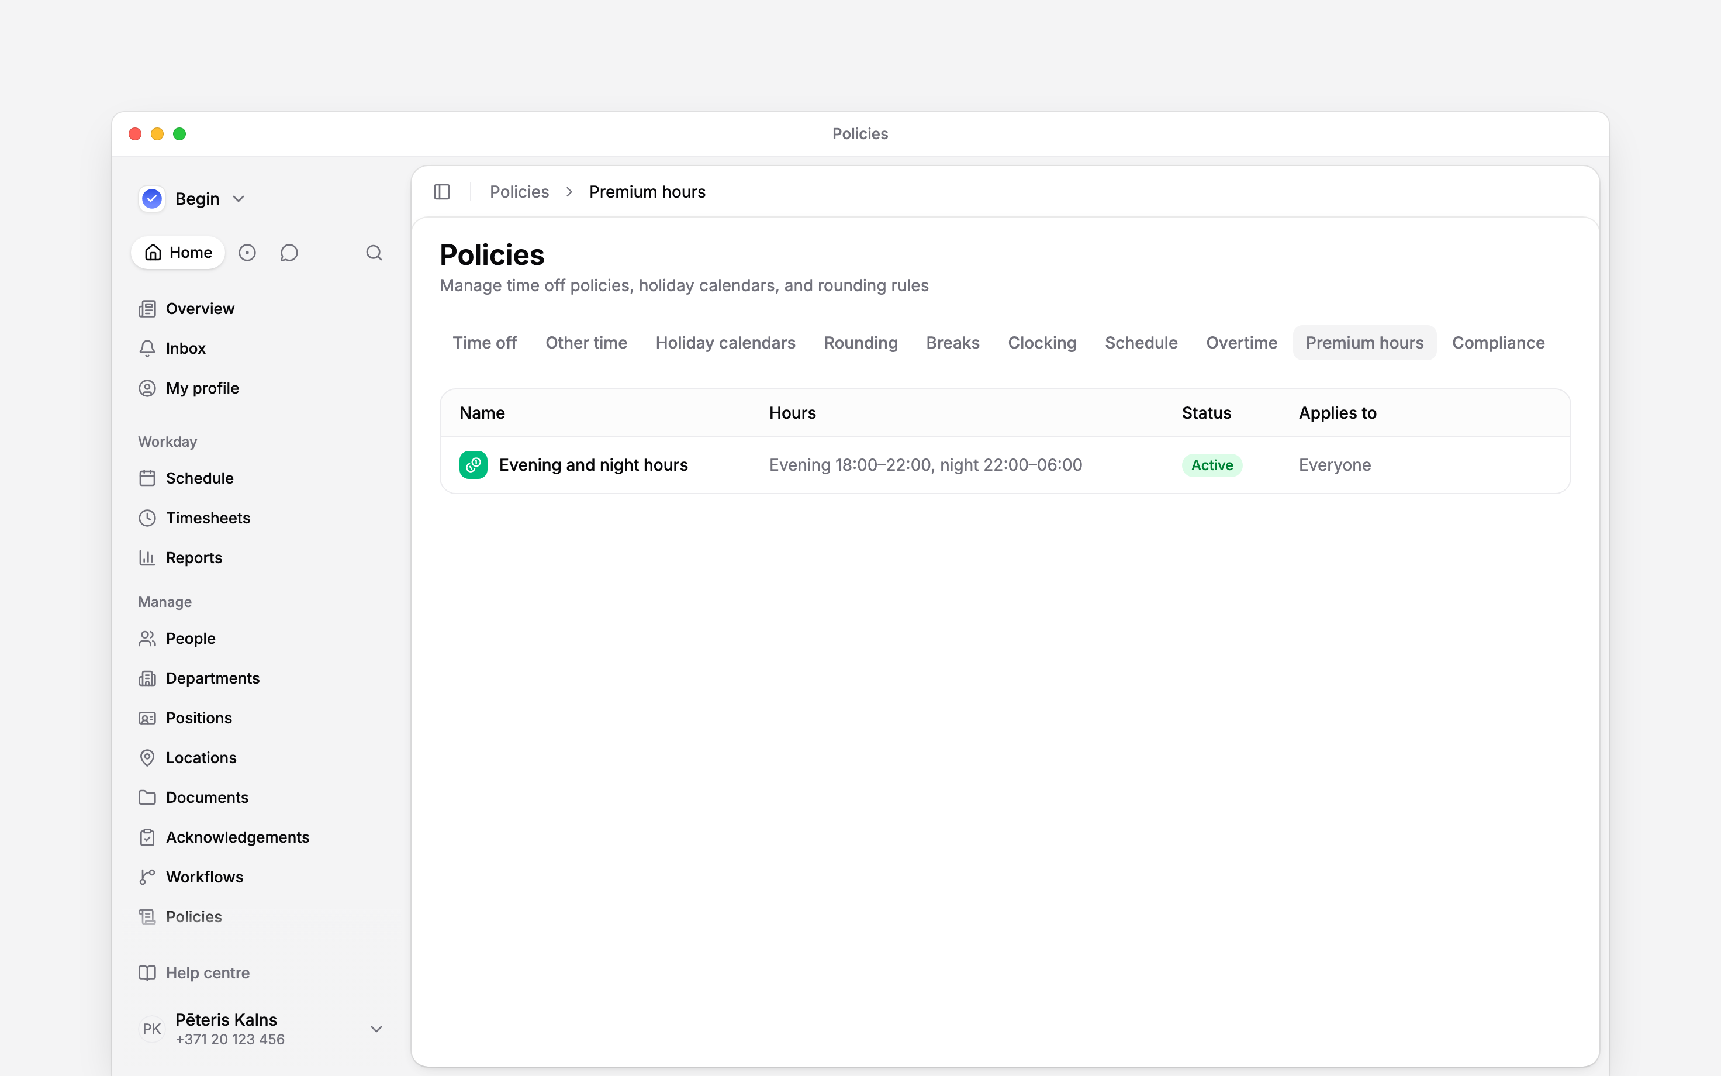Open the search icon in sidebar
The height and width of the screenshot is (1076, 1721).
(374, 253)
